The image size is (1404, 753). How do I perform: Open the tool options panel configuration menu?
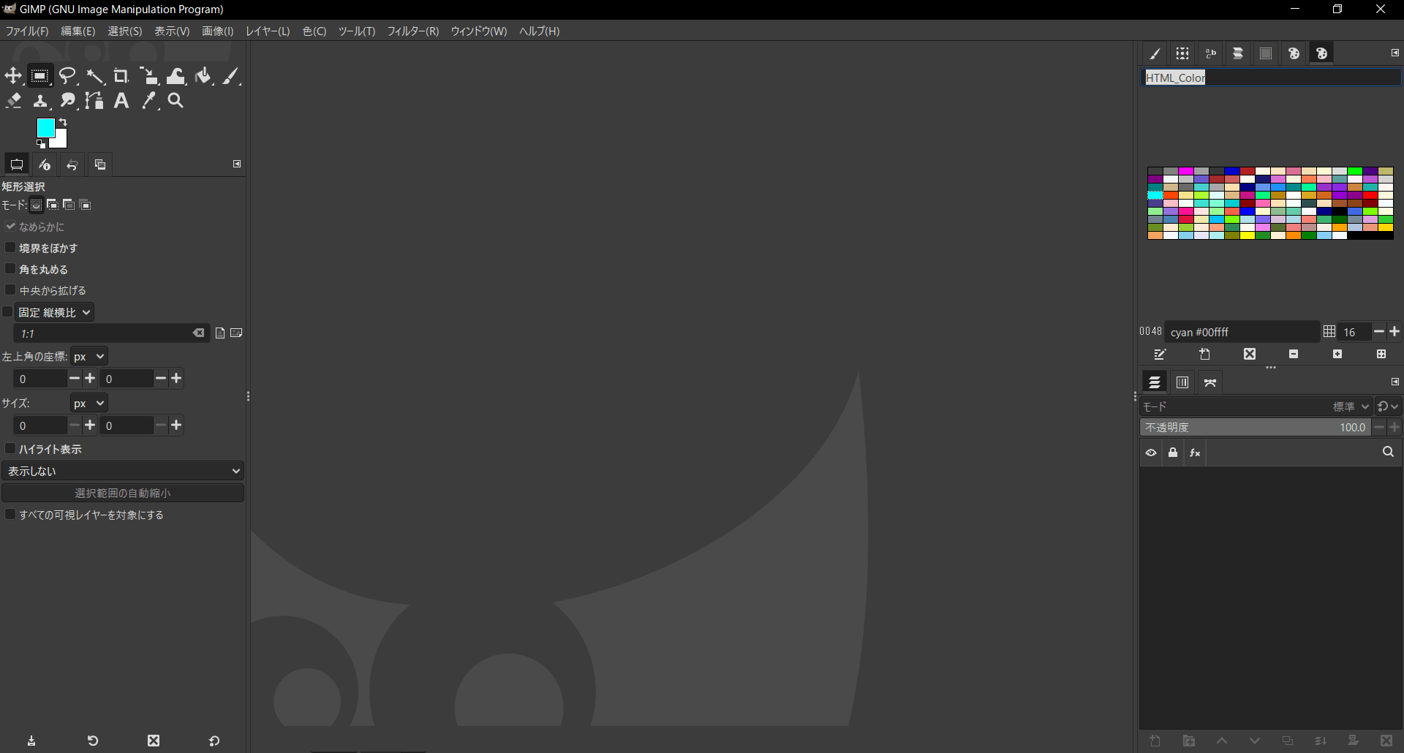coord(237,164)
